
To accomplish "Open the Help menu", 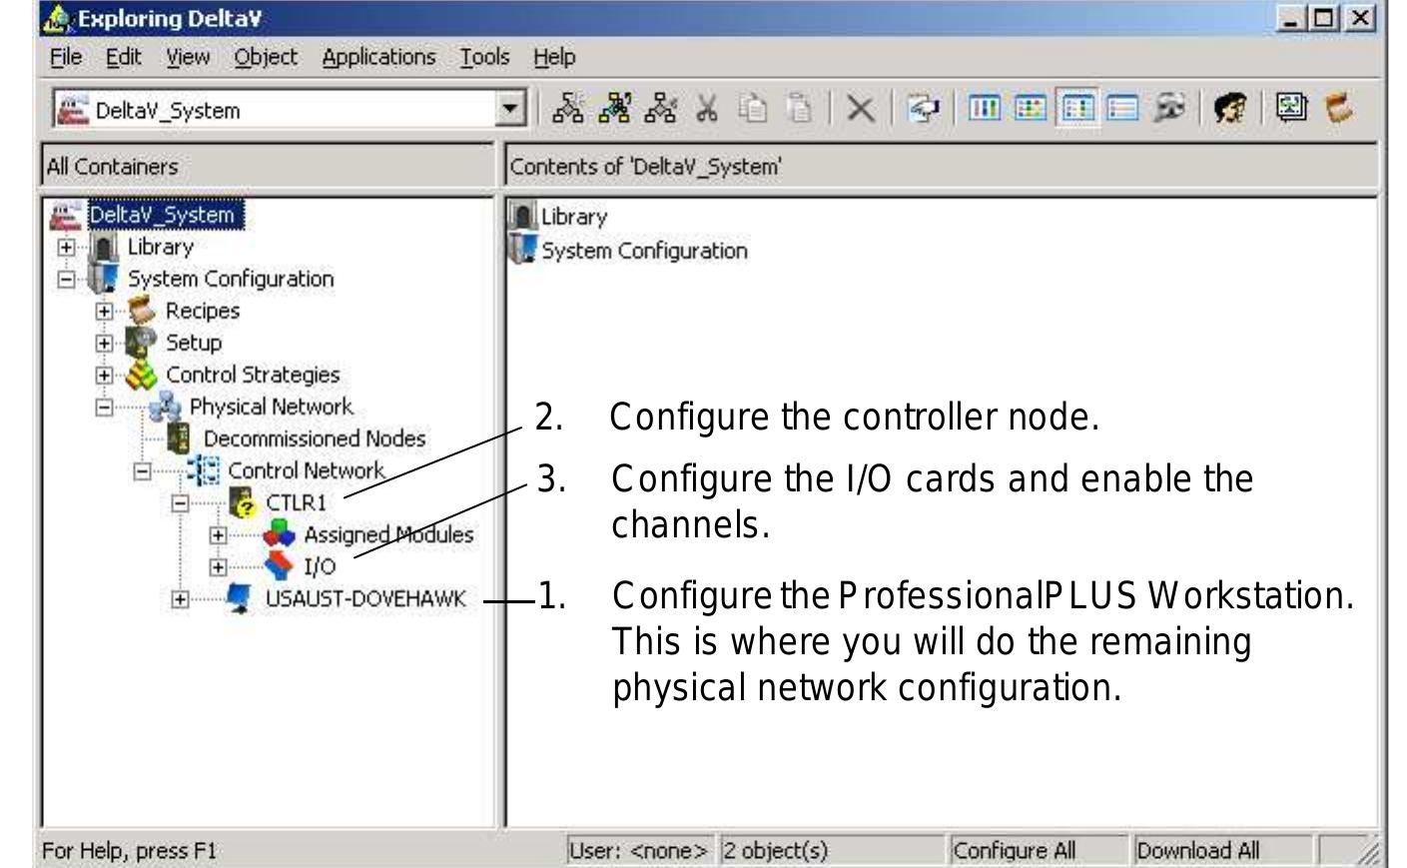I will click(554, 57).
